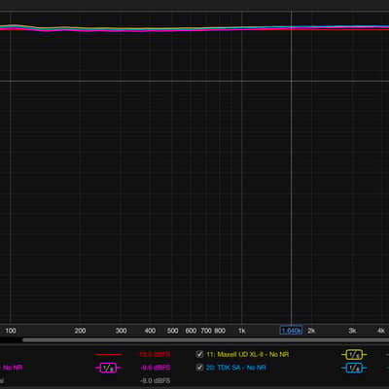Click the 2k frequency axis label
This screenshot has height=389, width=389.
point(311,331)
